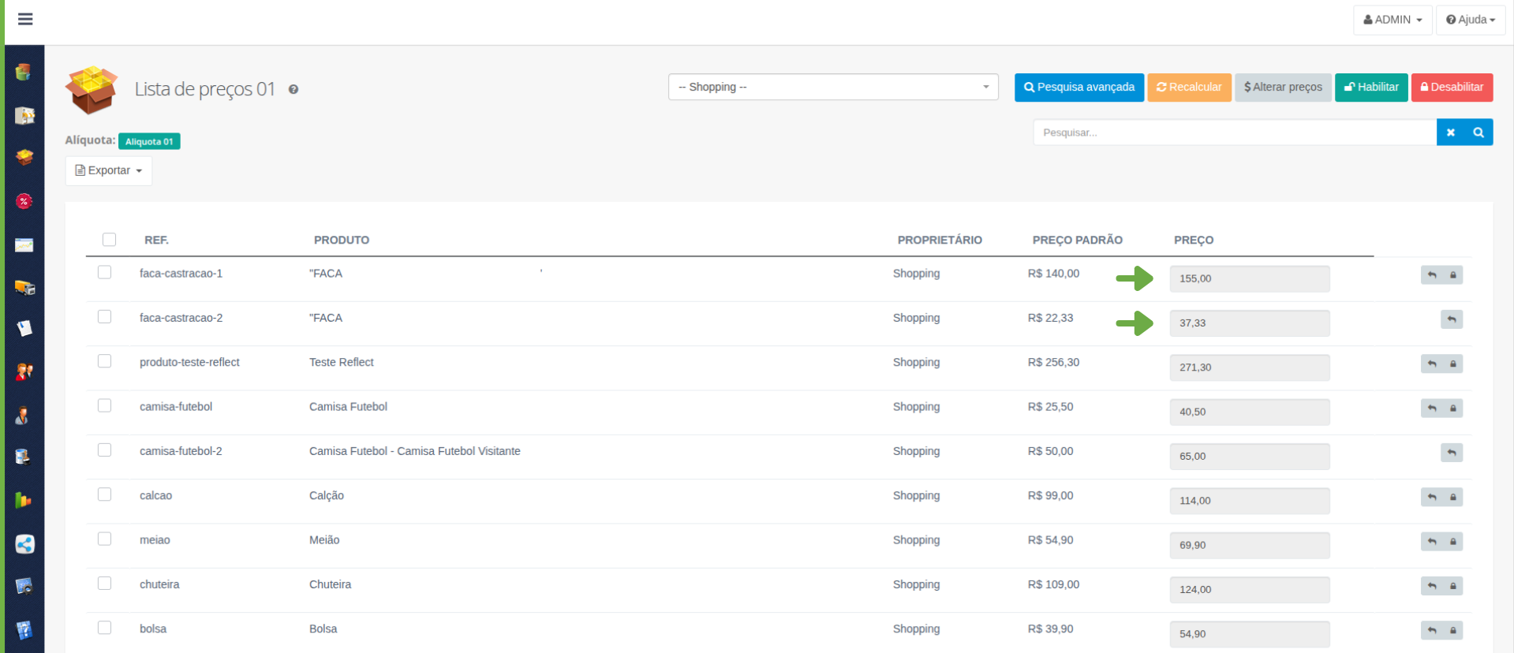Open the blue share sidebar icon

point(24,544)
